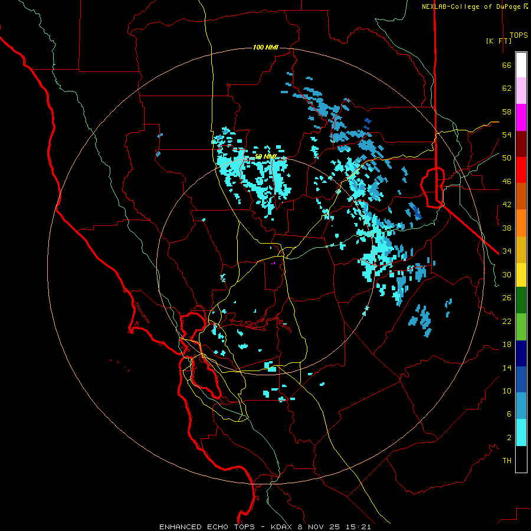Viewport: 531px width, 531px height.
Task: Click the small magenta radar site marker
Action: click(x=273, y=263)
